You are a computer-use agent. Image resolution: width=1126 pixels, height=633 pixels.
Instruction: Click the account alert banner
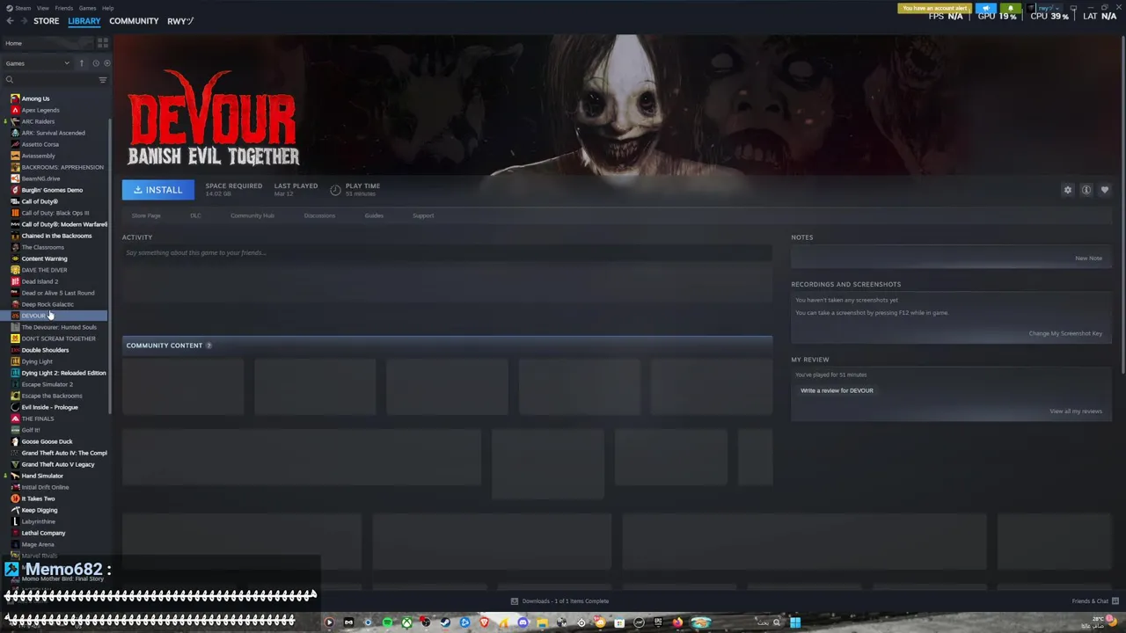pos(935,8)
